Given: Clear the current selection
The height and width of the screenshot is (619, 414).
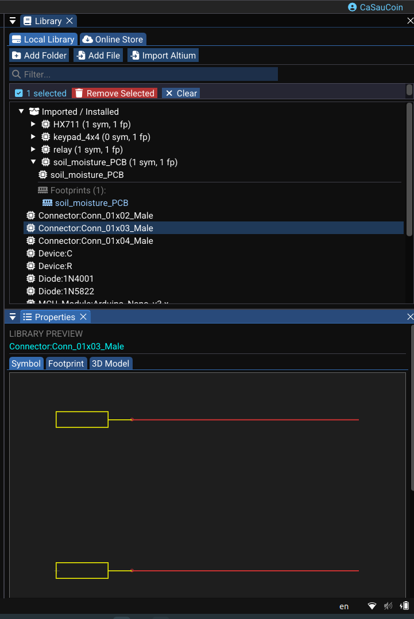Looking at the screenshot, I should [x=181, y=93].
